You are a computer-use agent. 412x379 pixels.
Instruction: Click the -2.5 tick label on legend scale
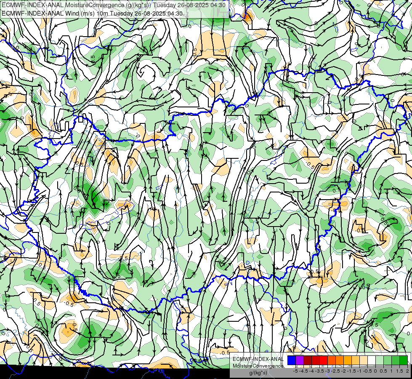tap(335, 371)
